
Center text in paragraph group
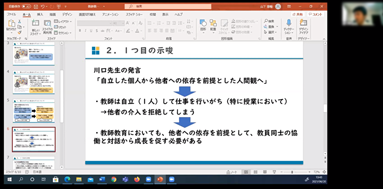pyautogui.click(x=156, y=31)
